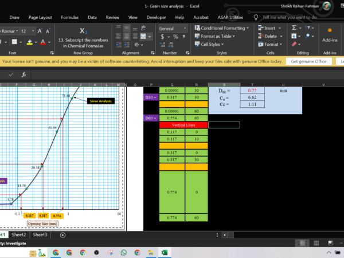Image resolution: width=344 pixels, height=258 pixels.
Task: Click the Decrease Font Size icon
Action: (48, 31)
